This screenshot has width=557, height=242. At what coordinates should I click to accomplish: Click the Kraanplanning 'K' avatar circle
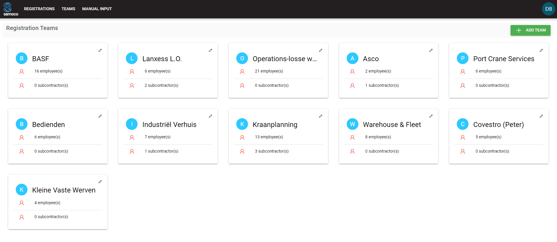[242, 124]
